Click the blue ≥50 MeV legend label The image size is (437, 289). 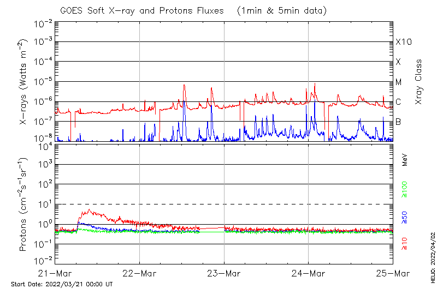405,218
